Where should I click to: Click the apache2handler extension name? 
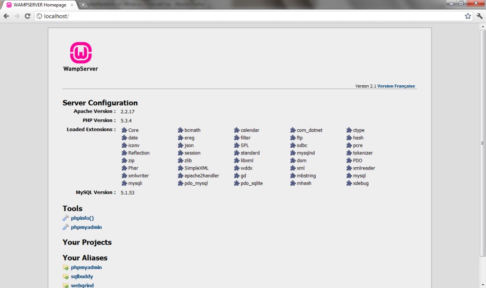pos(202,176)
